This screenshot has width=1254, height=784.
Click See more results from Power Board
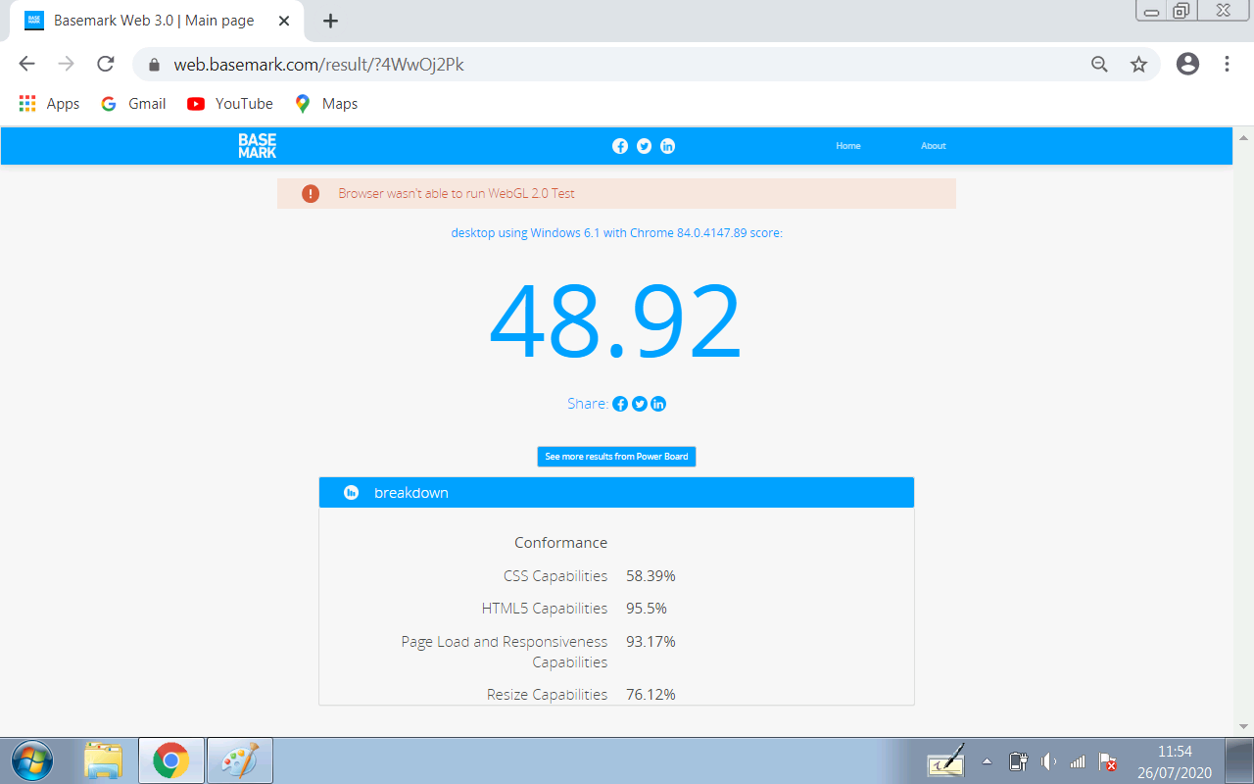coord(616,456)
